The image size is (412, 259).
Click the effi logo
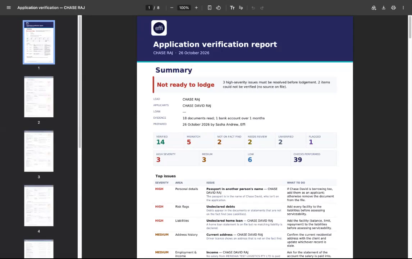pyautogui.click(x=159, y=28)
